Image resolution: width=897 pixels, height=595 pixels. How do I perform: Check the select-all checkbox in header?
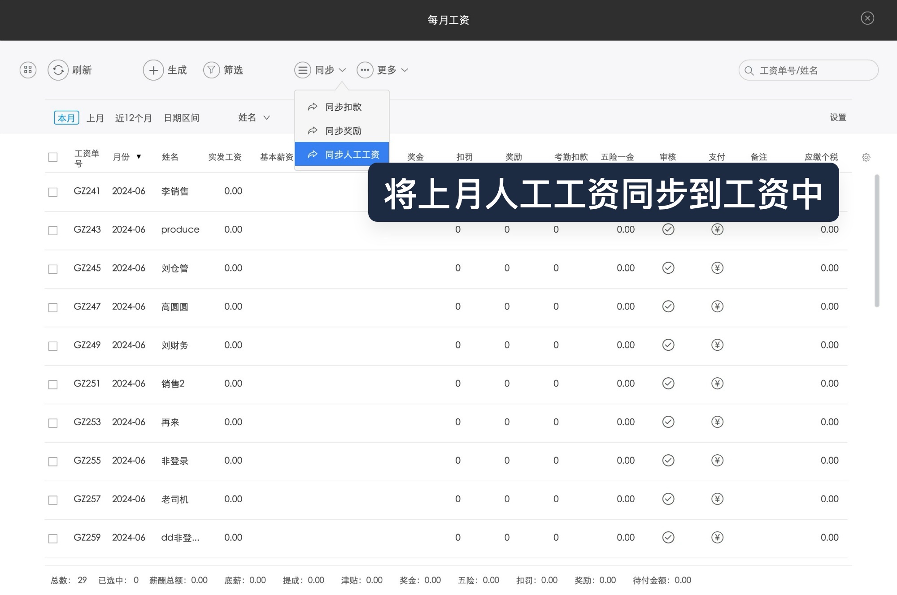pyautogui.click(x=53, y=157)
